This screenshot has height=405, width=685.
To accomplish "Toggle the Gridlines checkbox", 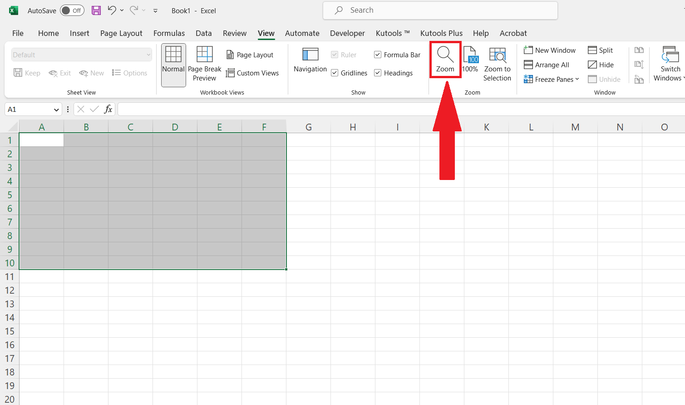I will [335, 73].
